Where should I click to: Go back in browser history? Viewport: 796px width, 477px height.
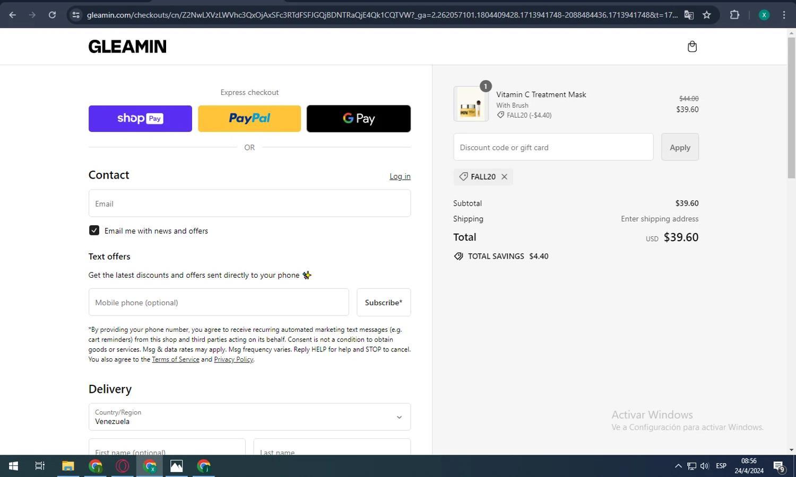coord(12,15)
